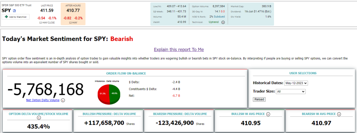Click the Bearish Pressure: Delta Volume card

click(x=179, y=121)
